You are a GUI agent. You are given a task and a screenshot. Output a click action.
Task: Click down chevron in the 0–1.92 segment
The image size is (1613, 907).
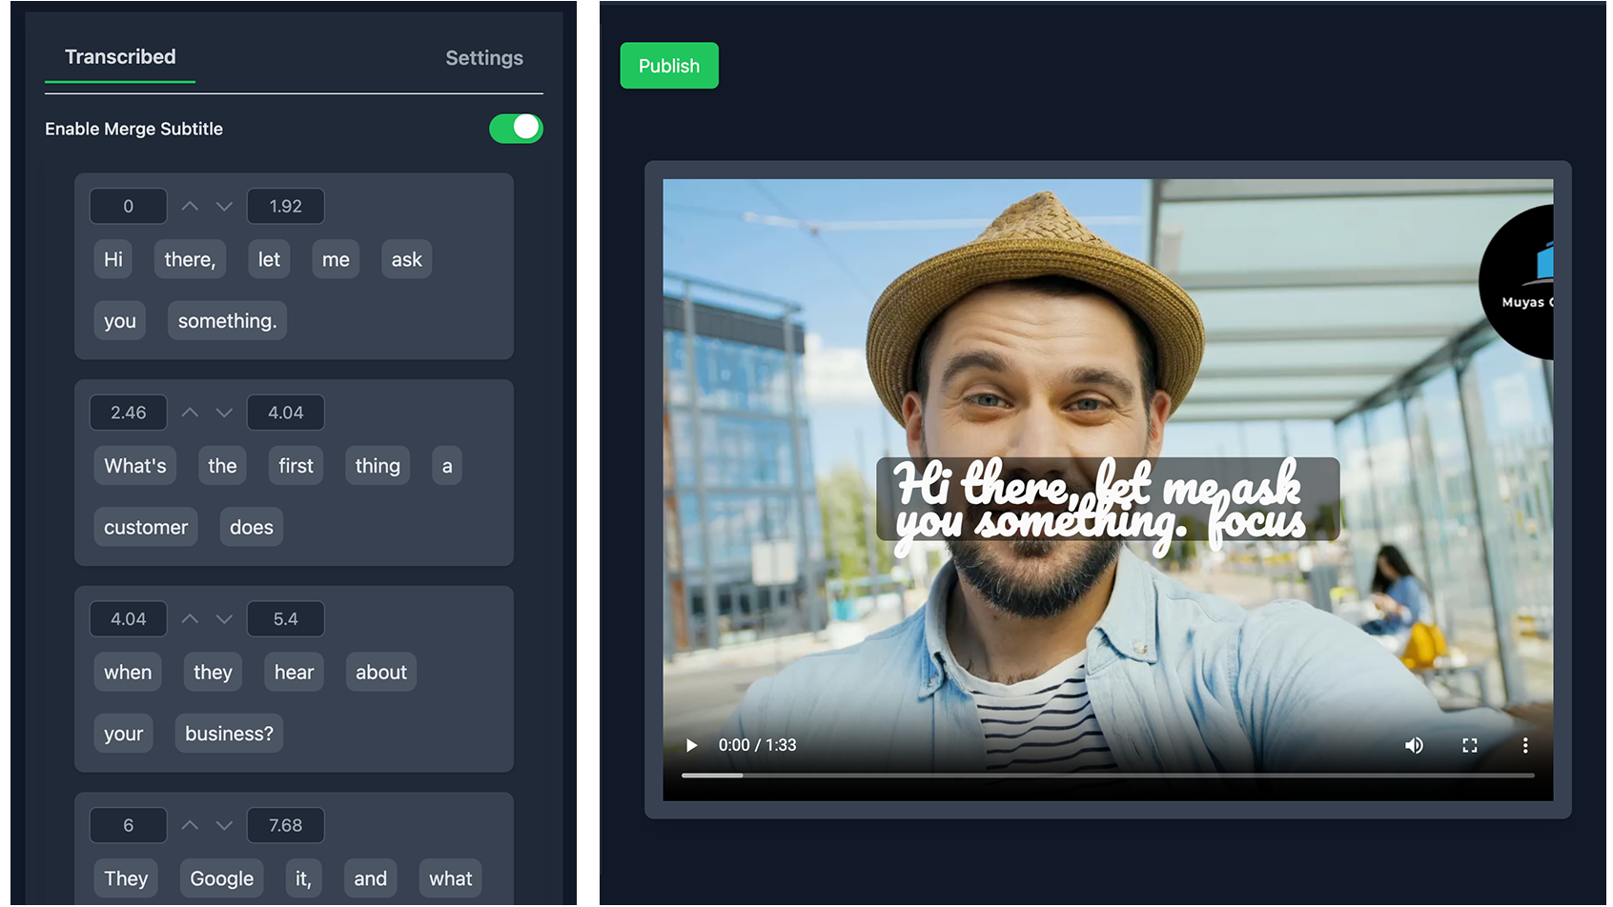[224, 206]
